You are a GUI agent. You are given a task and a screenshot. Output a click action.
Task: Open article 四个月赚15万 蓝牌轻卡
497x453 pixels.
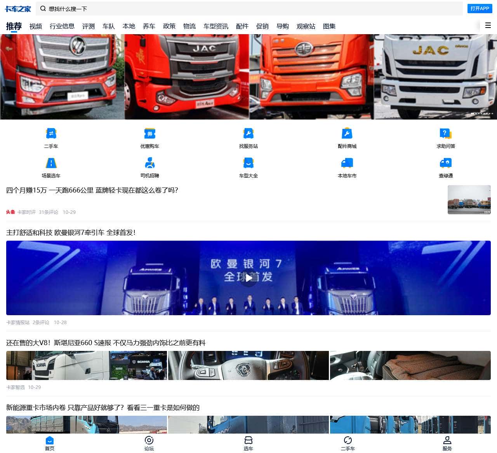pos(92,190)
